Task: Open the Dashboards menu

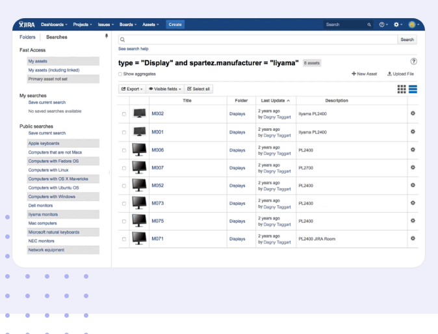Action: coord(54,25)
